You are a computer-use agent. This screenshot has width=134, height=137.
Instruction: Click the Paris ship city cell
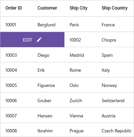80,24
